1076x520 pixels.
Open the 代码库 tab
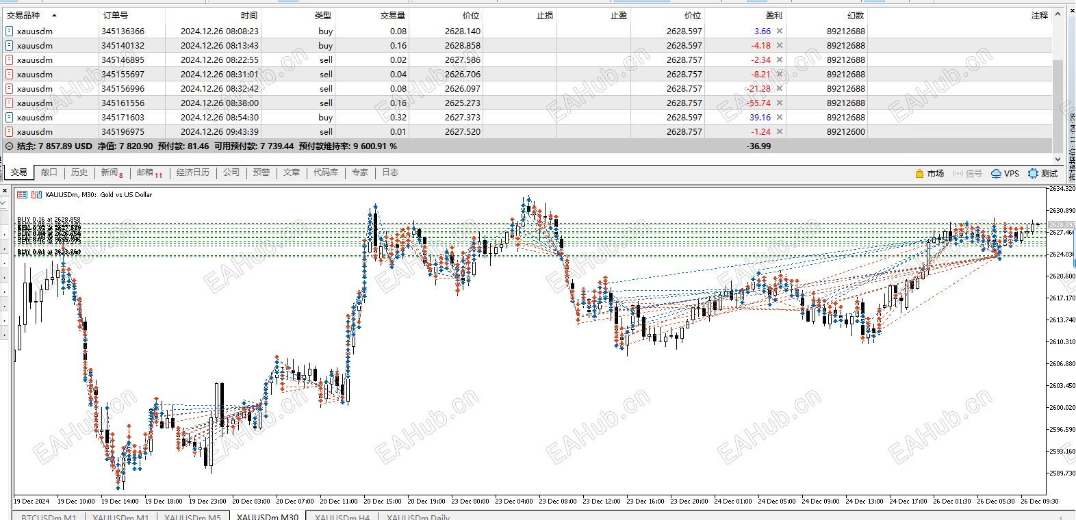tap(326, 172)
